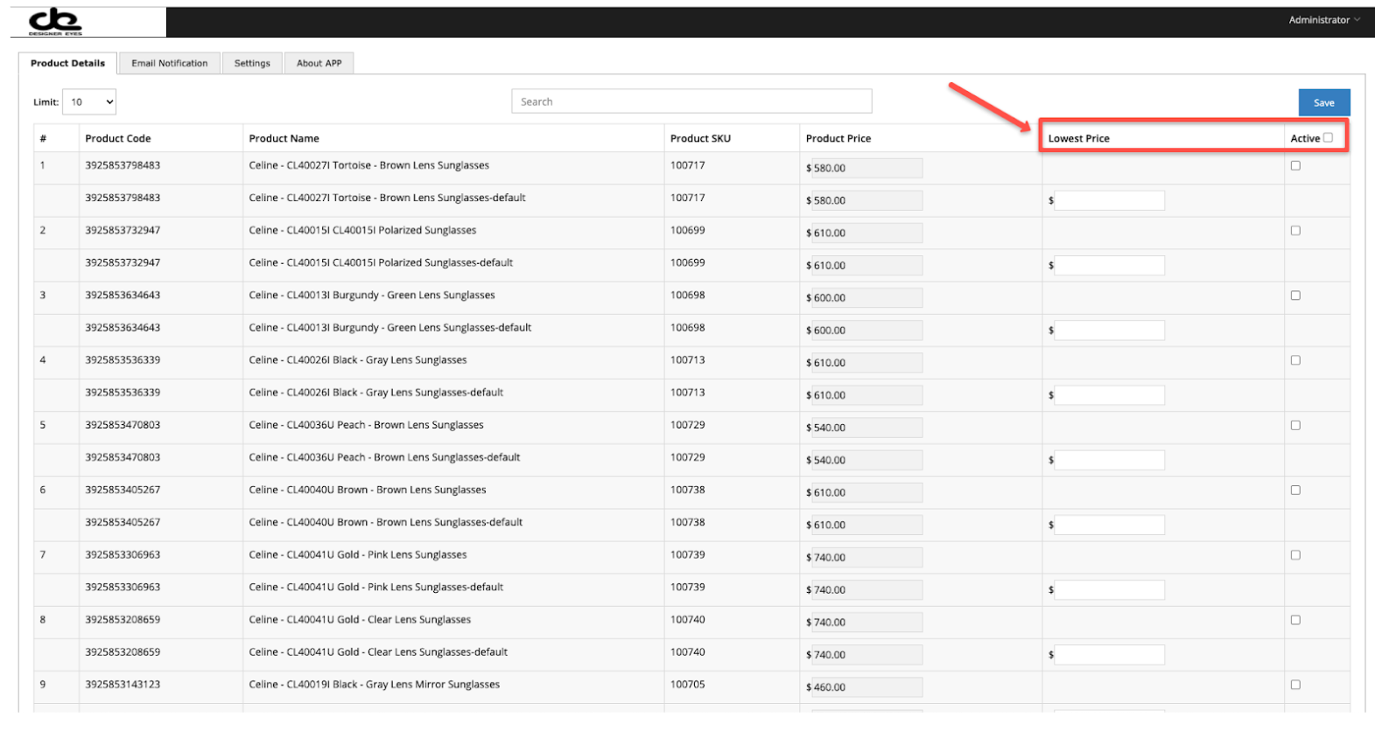This screenshot has height=731, width=1375.
Task: Switch to the Email Notification tab
Action: [170, 64]
